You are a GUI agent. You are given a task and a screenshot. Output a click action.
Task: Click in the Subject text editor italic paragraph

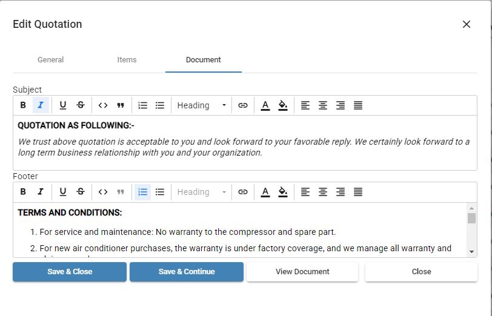pyautogui.click(x=244, y=147)
